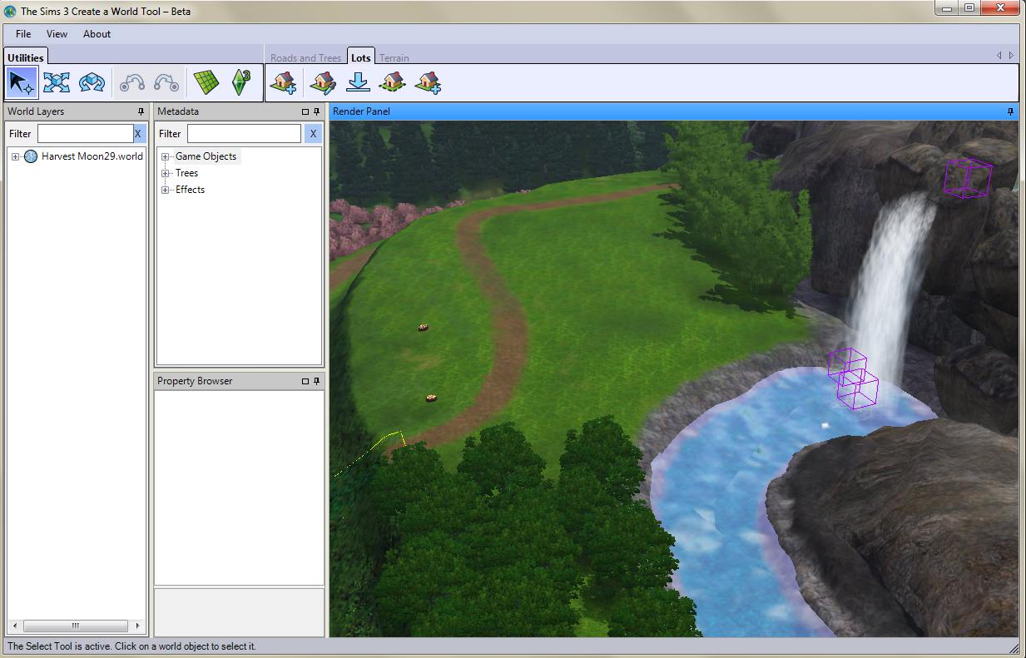Select the purple wireframe cubes at waterfall base
Image resolution: width=1026 pixels, height=658 pixels.
(x=854, y=378)
